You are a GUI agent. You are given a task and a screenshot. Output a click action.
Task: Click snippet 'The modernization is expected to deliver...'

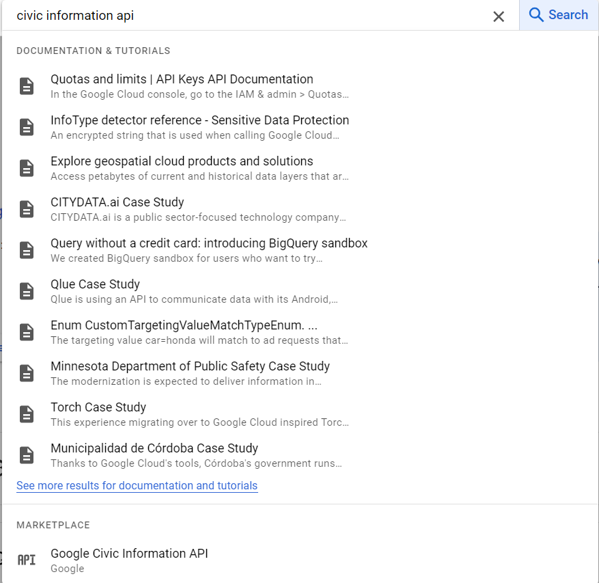pos(186,381)
